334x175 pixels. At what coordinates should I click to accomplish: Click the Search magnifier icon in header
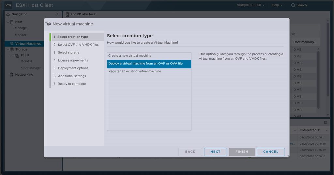(x=293, y=5)
